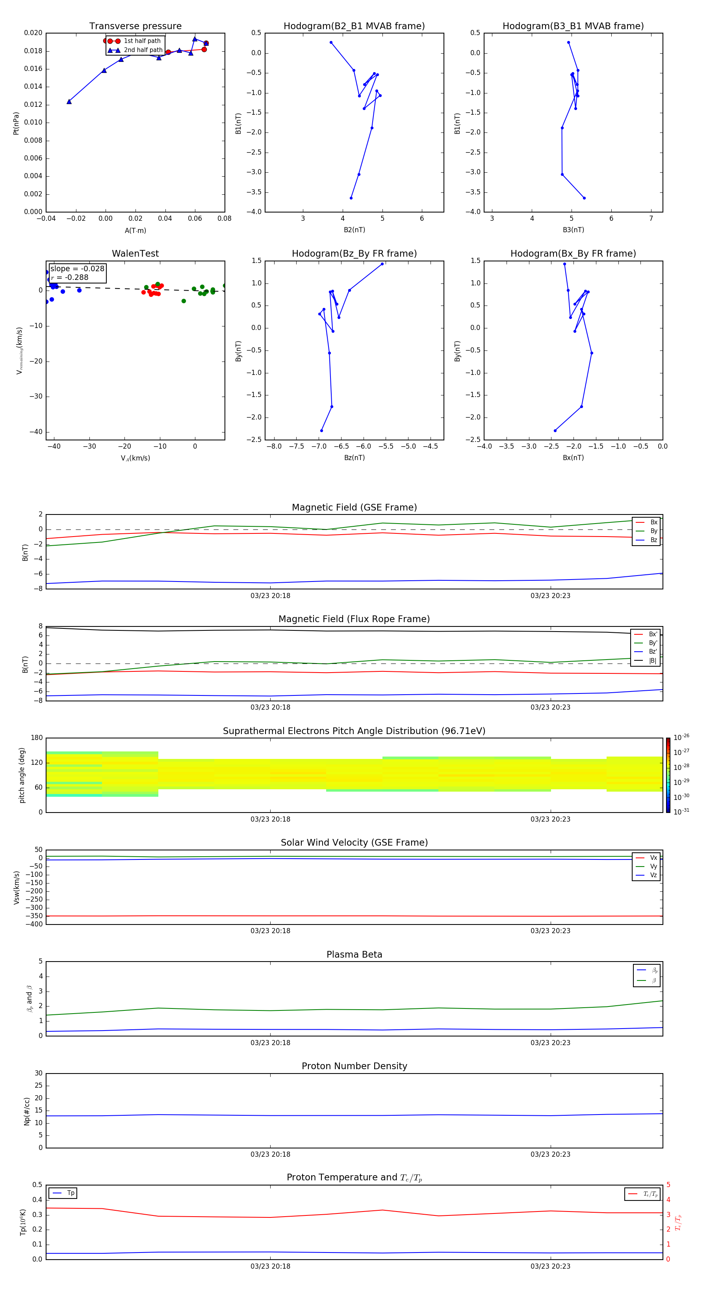Click the "Bx(nT)" x-axis label
709x1301 pixels.
(573, 458)
